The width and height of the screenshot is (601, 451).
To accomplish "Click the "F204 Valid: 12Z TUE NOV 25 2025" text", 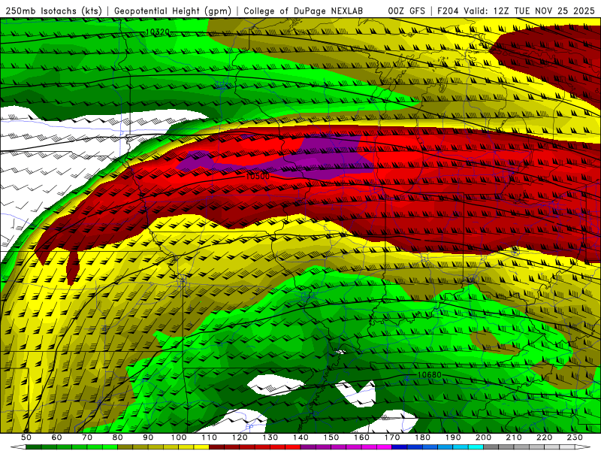I will tap(516, 11).
